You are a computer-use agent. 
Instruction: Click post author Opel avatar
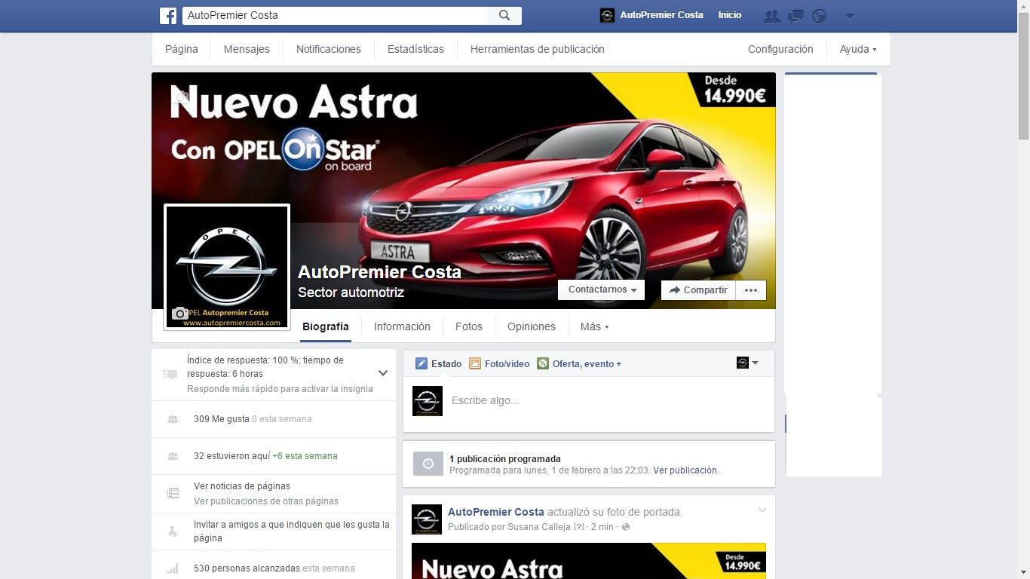427,519
